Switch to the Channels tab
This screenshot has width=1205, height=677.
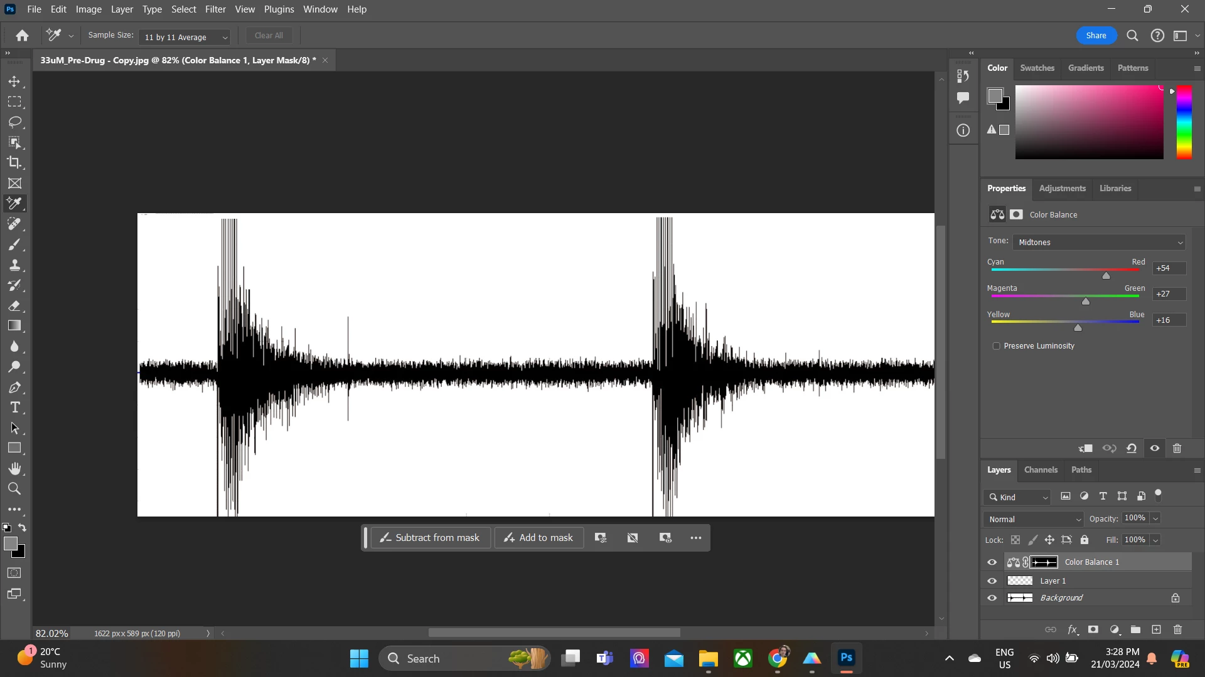[1041, 470]
